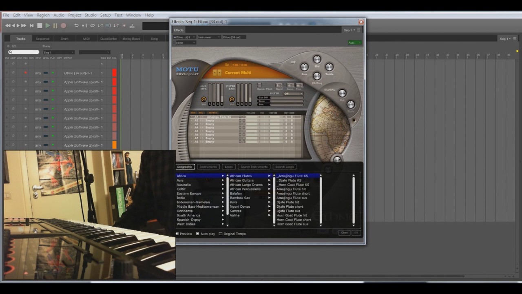Turn the EQ MidFreq knob

pyautogui.click(x=317, y=76)
